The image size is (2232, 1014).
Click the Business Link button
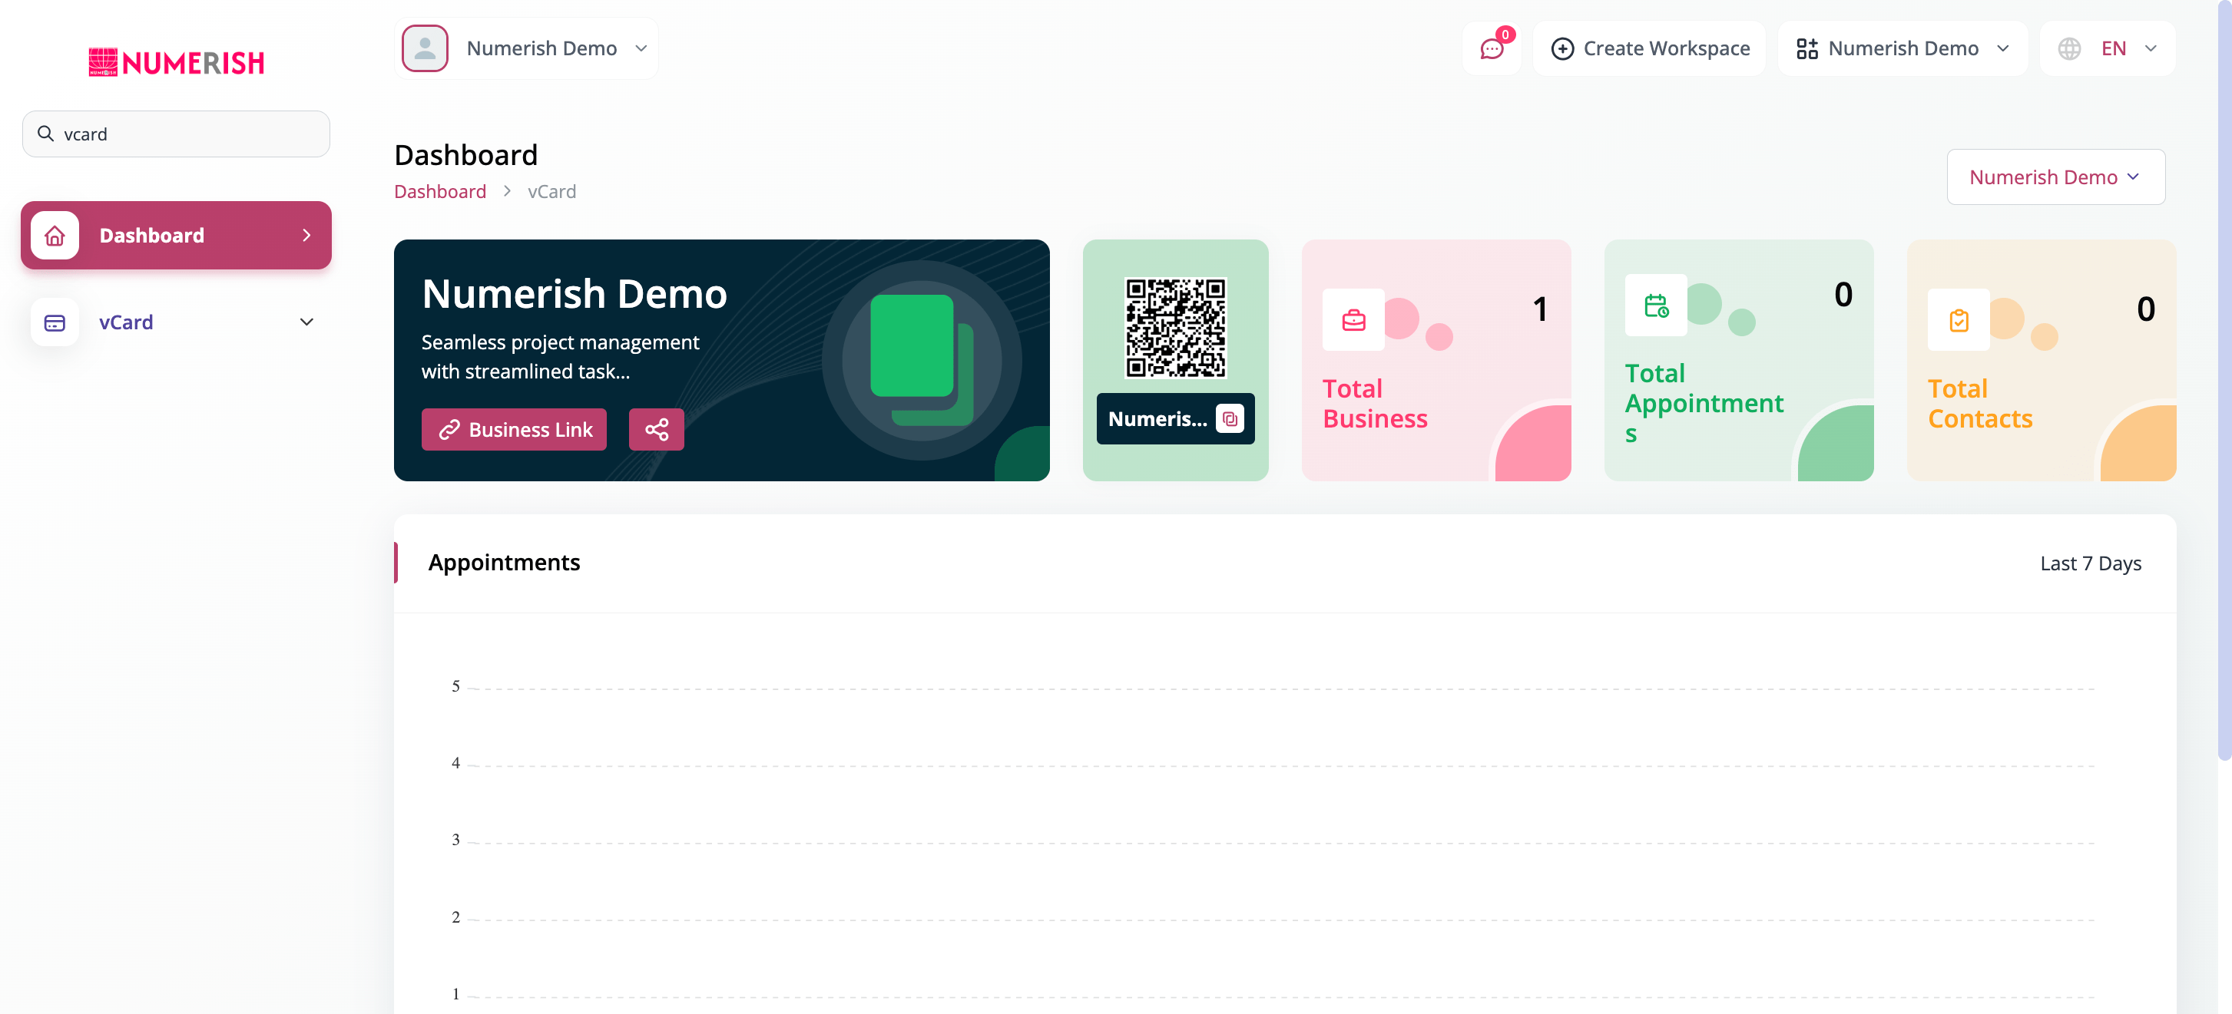[x=514, y=430]
